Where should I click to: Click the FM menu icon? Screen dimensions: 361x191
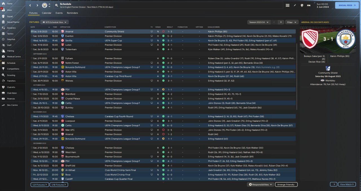point(309,5)
